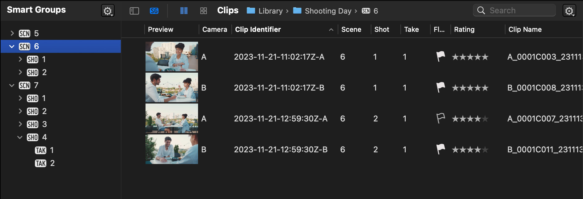
Task: Select shot 2 icon under scene 6
Action: 32,72
